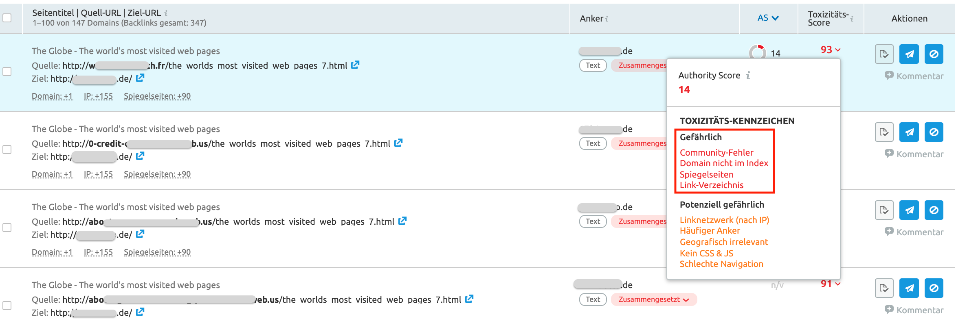Viewport: 956px width, 321px height.
Task: Click the 'Domain: +1' link
Action: point(52,96)
